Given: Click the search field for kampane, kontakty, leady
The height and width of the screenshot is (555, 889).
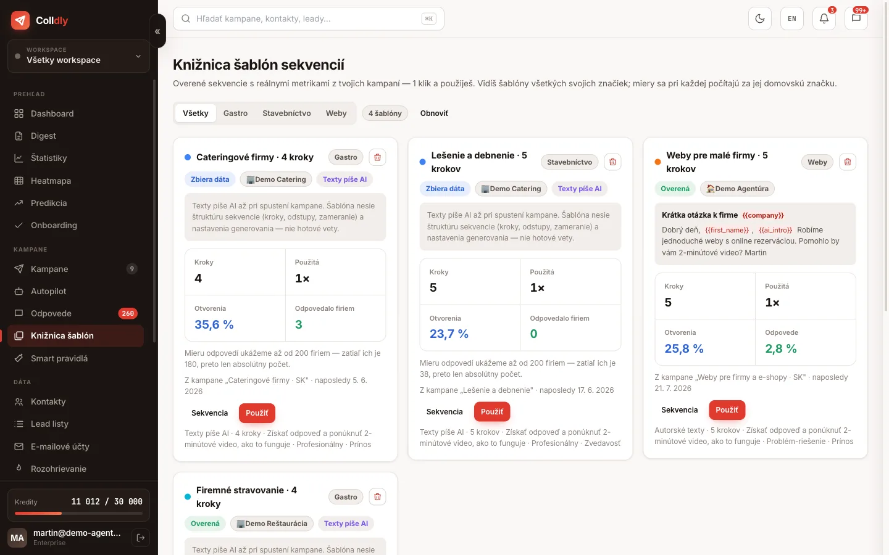Looking at the screenshot, I should (309, 18).
